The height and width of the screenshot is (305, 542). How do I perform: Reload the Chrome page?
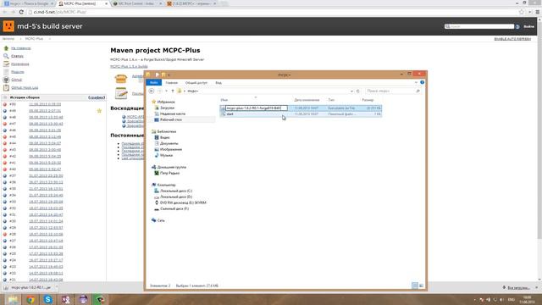pyautogui.click(x=21, y=12)
